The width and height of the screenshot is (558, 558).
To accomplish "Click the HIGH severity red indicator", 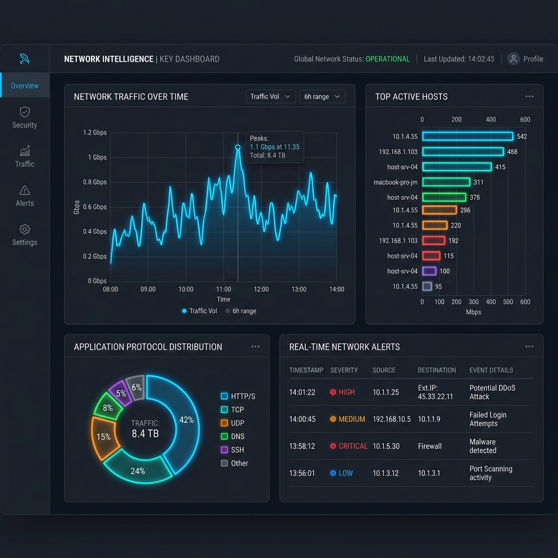I will [333, 392].
